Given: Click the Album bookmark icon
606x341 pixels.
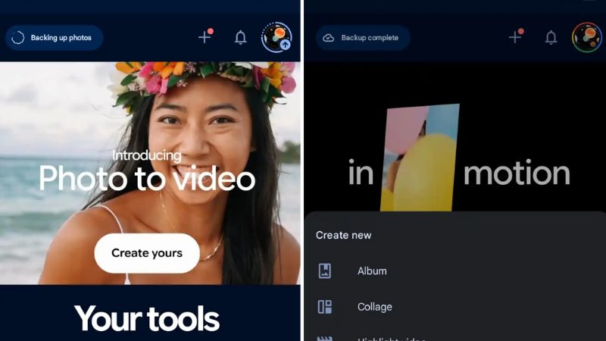Looking at the screenshot, I should pos(325,271).
